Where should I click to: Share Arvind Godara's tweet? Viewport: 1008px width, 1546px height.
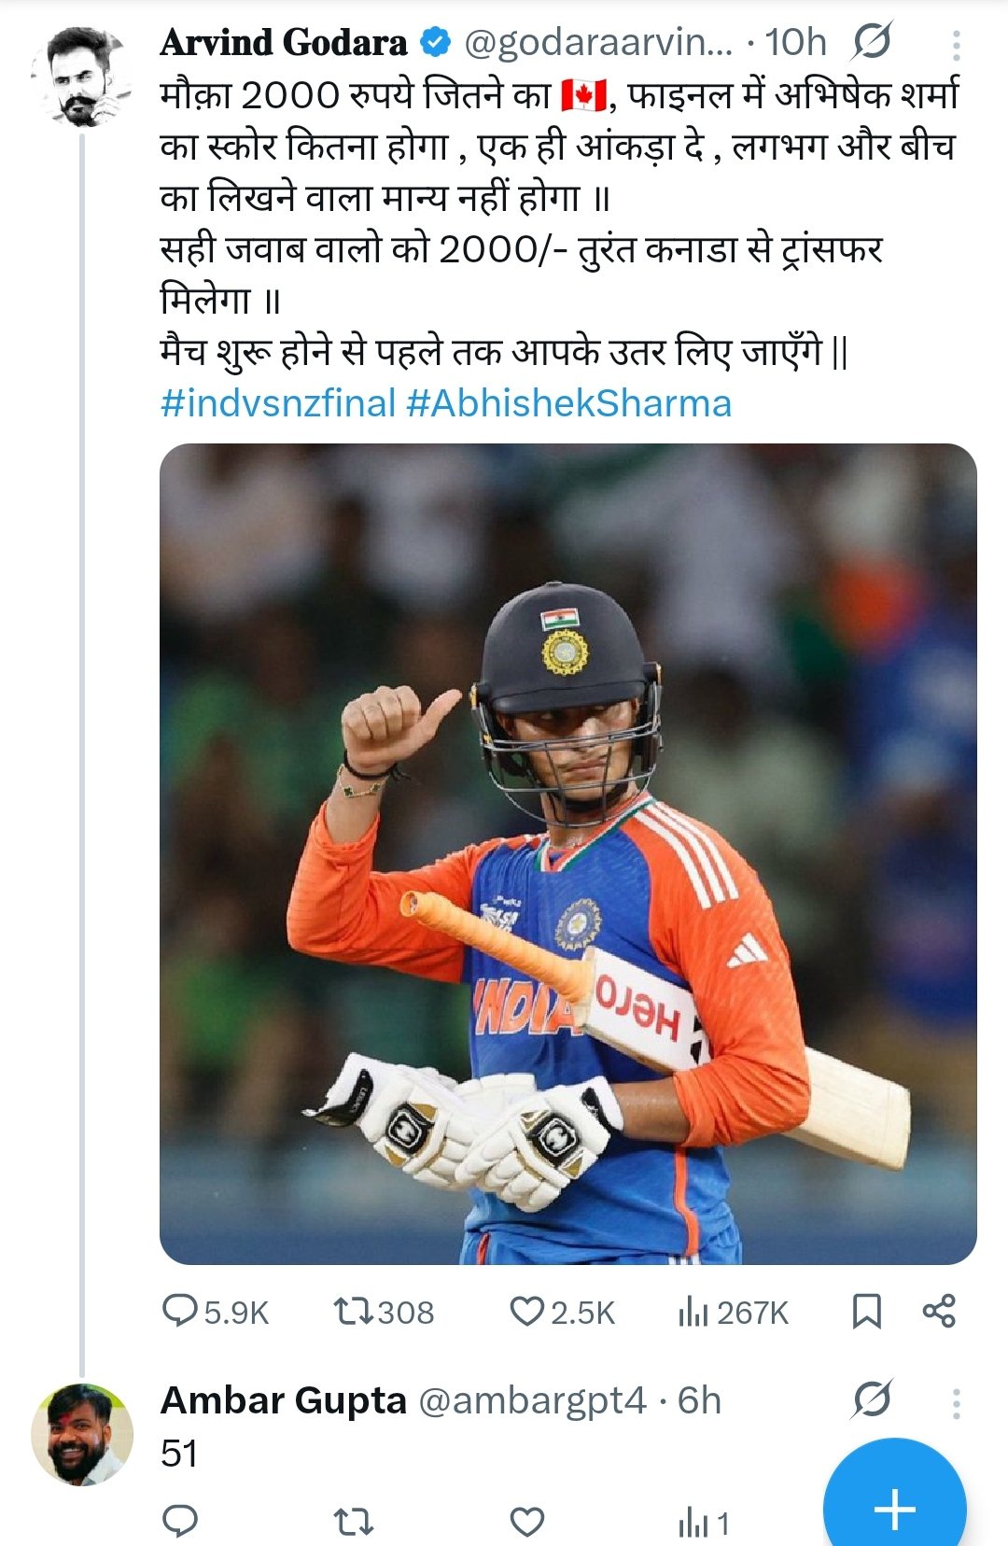tap(939, 1312)
